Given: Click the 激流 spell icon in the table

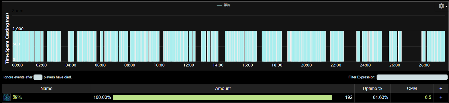Looking at the screenshot, I should [x=7, y=97].
